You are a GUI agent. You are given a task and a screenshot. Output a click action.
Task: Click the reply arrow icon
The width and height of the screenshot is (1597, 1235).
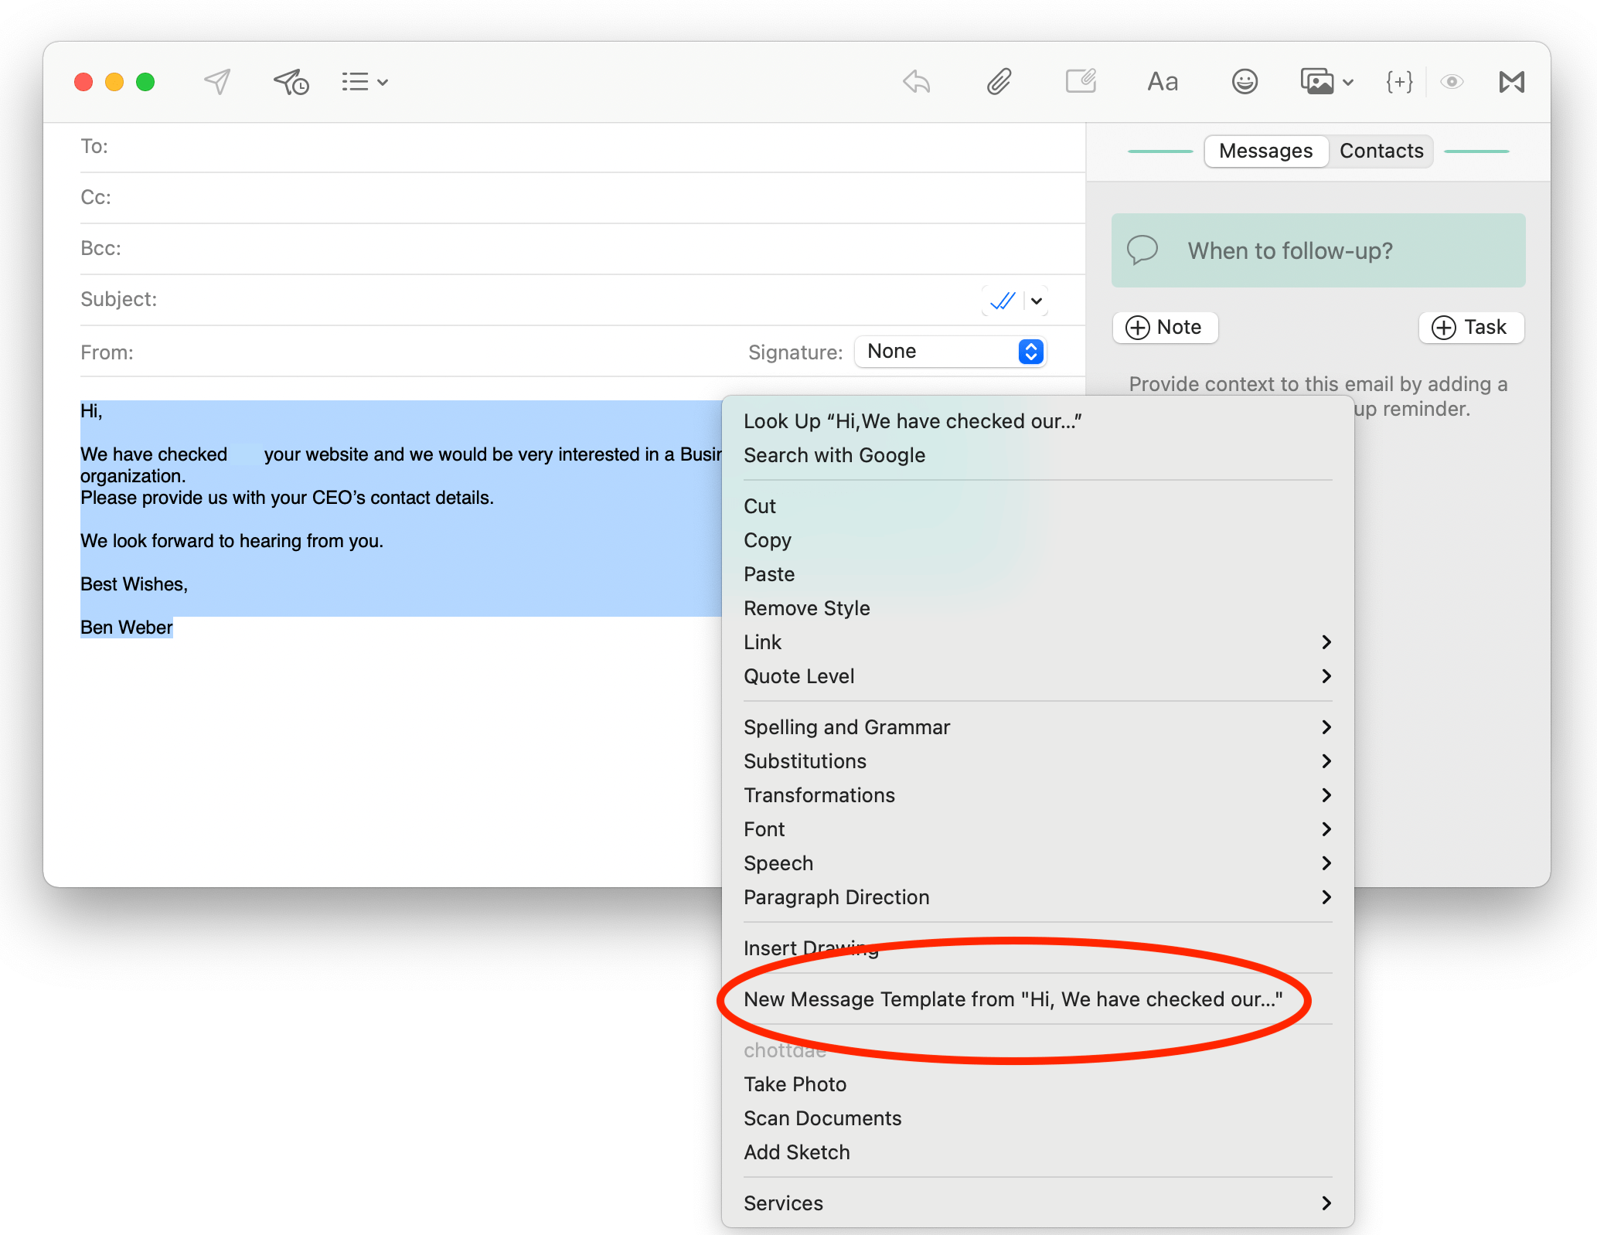[917, 81]
